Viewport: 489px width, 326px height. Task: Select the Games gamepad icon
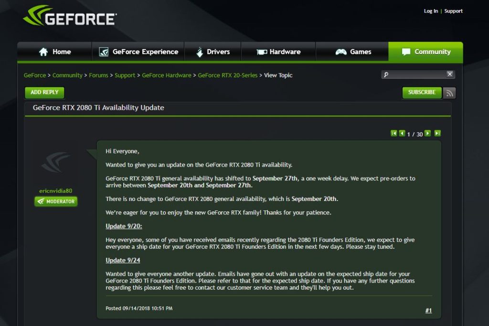point(340,52)
